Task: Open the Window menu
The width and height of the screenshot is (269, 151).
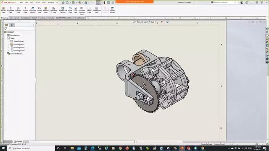Action: click(x=51, y=3)
